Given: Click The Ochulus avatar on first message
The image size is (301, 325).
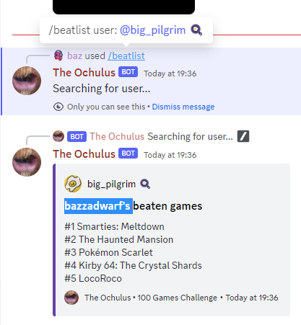Looking at the screenshot, I should pyautogui.click(x=27, y=81).
